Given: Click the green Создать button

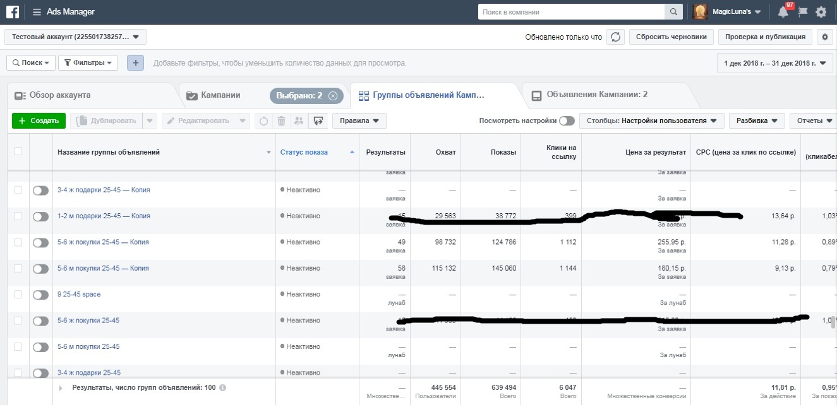Looking at the screenshot, I should [x=39, y=120].
